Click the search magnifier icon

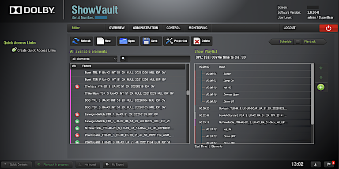(124, 59)
